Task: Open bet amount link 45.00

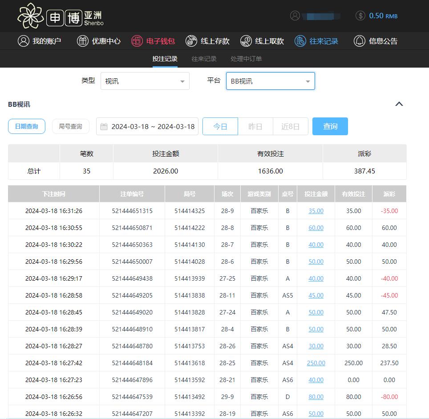Action: point(316,295)
